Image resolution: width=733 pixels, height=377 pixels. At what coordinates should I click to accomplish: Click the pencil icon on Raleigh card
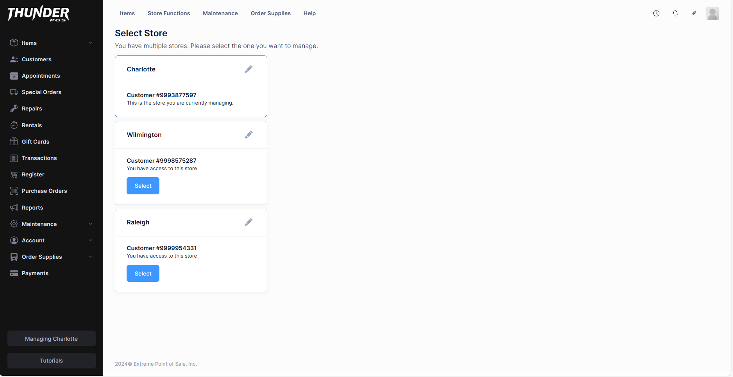(249, 222)
